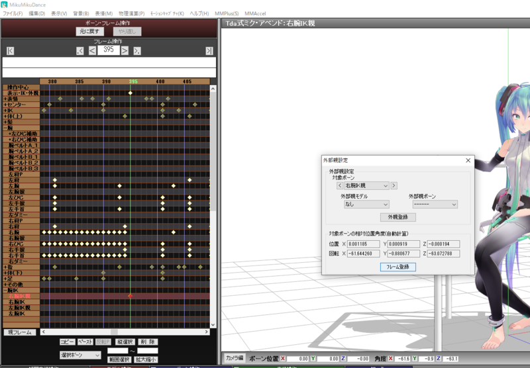
Task: Expand the 足 group
Action: (5, 279)
